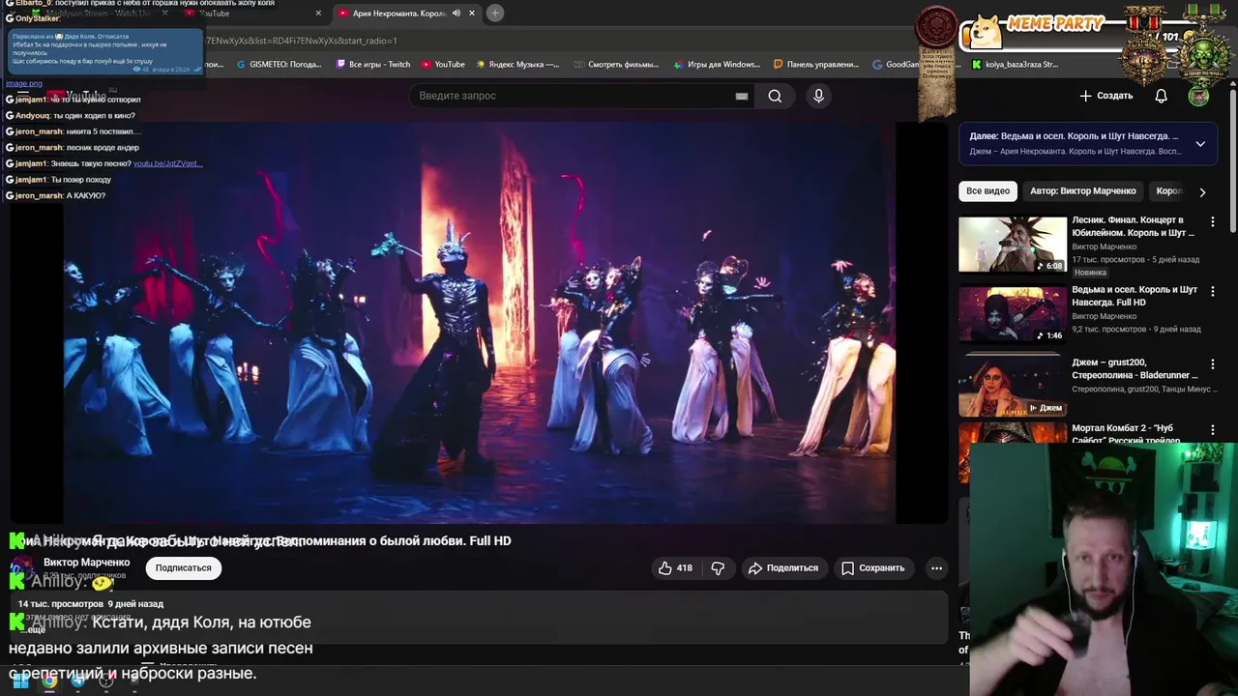The width and height of the screenshot is (1238, 696).
Task: Open the Все игры - Twitch bookmark
Action: coord(373,65)
